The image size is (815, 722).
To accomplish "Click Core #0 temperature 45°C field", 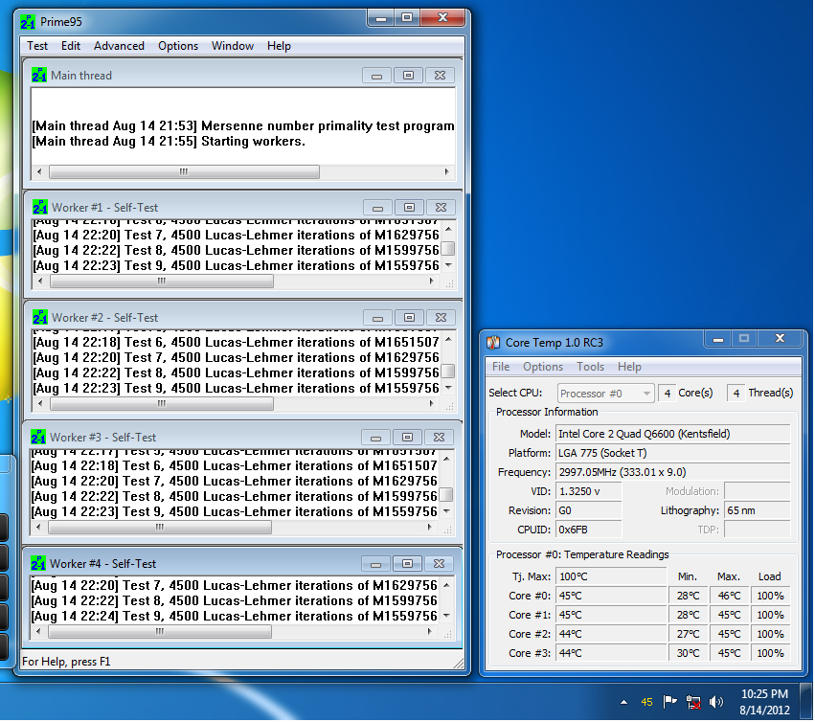I will [x=611, y=597].
